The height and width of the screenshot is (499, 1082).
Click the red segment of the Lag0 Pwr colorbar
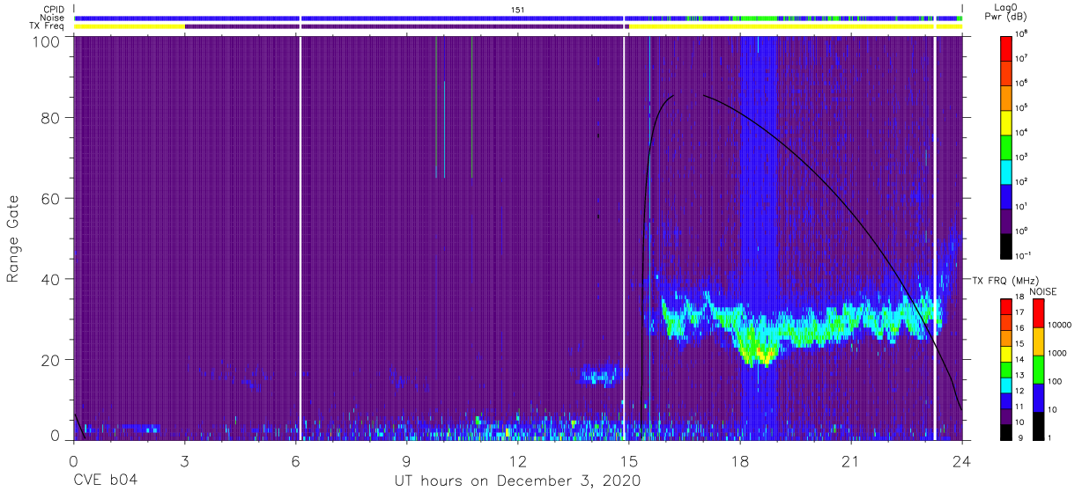point(1006,47)
